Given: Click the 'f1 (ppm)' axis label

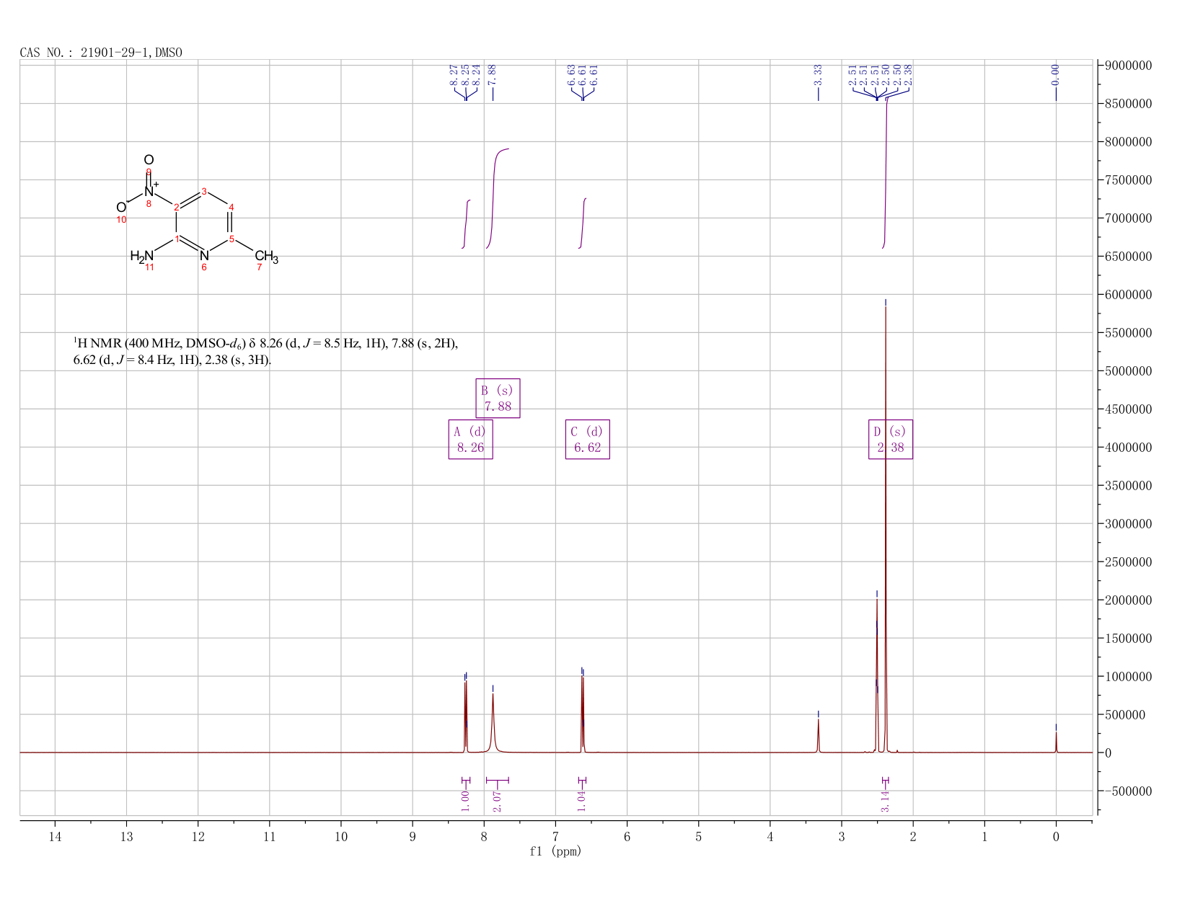Looking at the screenshot, I should coord(555,851).
